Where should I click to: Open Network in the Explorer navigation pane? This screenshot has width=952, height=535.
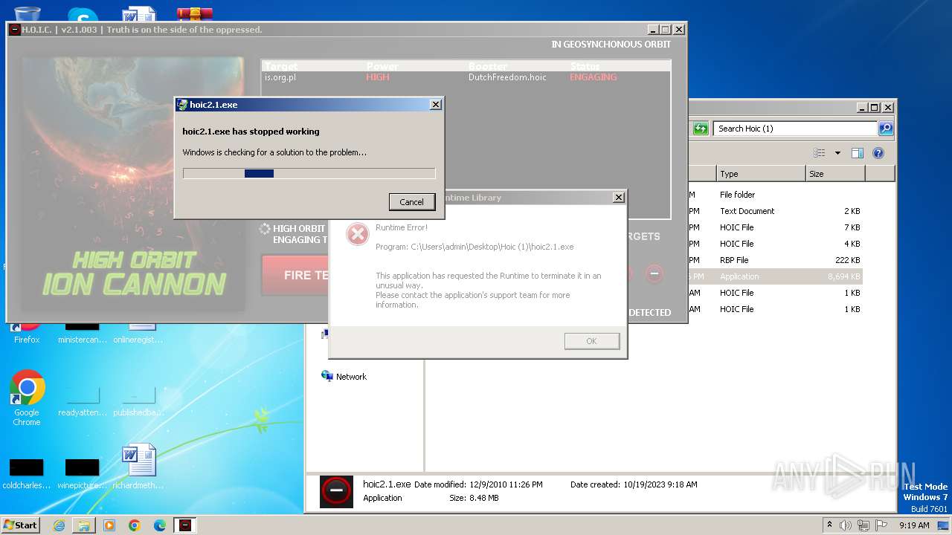[x=344, y=377]
